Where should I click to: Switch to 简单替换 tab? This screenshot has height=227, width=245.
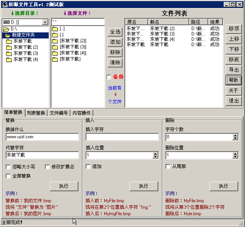click(x=13, y=112)
